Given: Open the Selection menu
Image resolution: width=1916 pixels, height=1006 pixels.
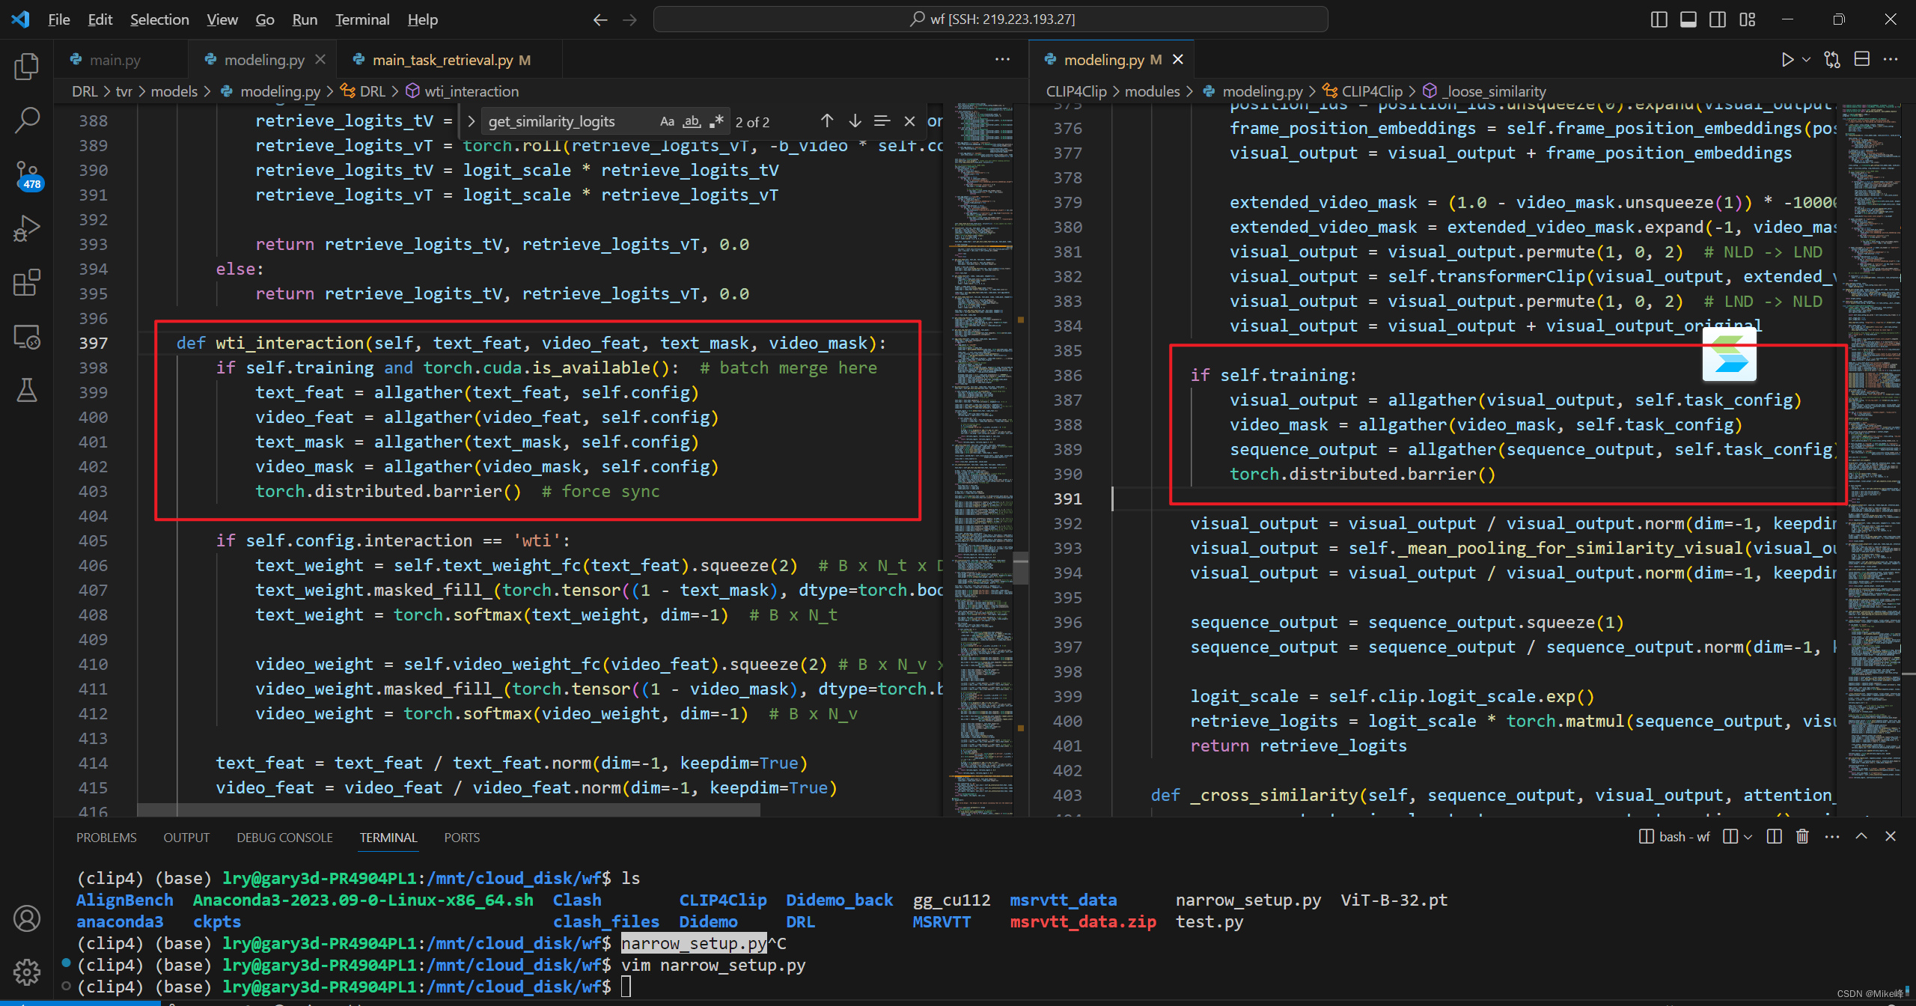Looking at the screenshot, I should 159,19.
